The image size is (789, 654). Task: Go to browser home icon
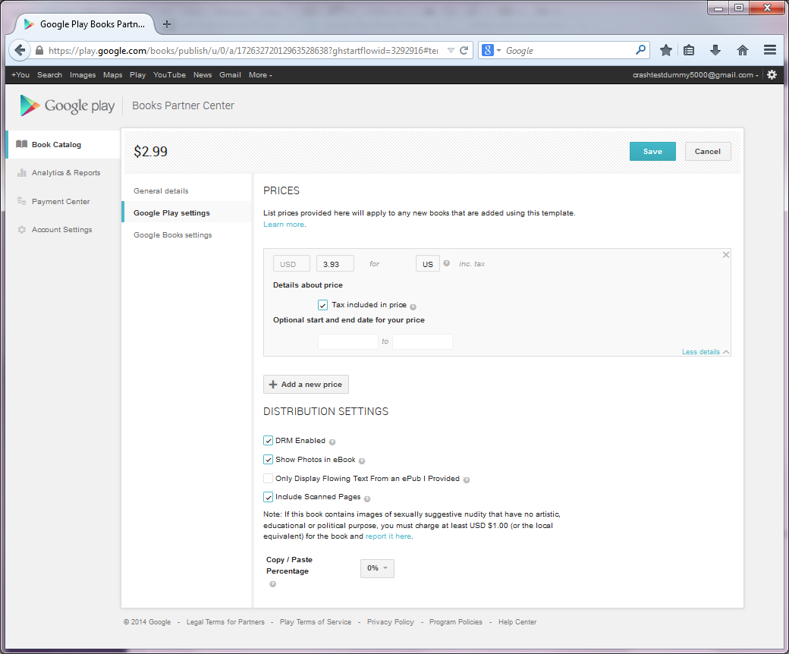(x=742, y=50)
